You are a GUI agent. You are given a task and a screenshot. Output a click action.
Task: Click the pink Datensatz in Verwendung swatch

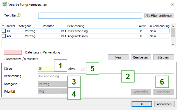(x=13, y=52)
